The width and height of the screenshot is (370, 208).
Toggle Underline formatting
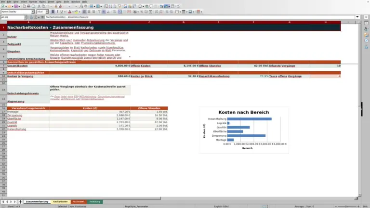(x=61, y=12)
